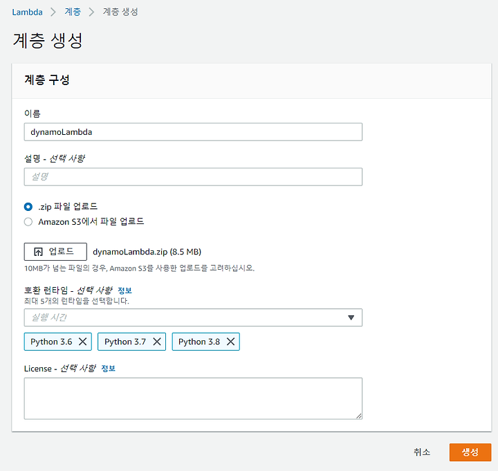This screenshot has height=471, width=498.
Task: Remove the Python 3.8 runtime tag
Action: point(230,342)
